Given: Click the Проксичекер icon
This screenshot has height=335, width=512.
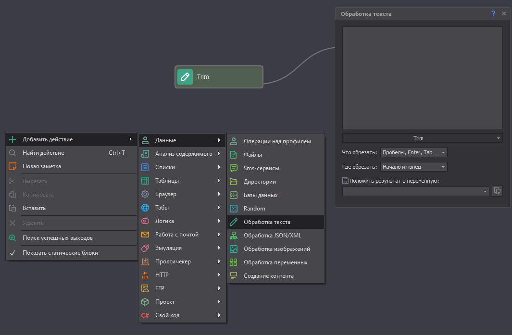Looking at the screenshot, I should pos(145,261).
